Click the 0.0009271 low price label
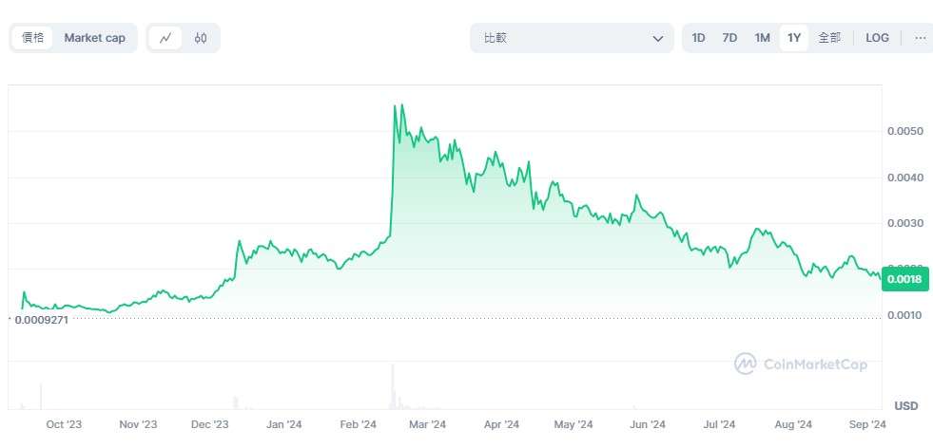The image size is (933, 448). 42,322
